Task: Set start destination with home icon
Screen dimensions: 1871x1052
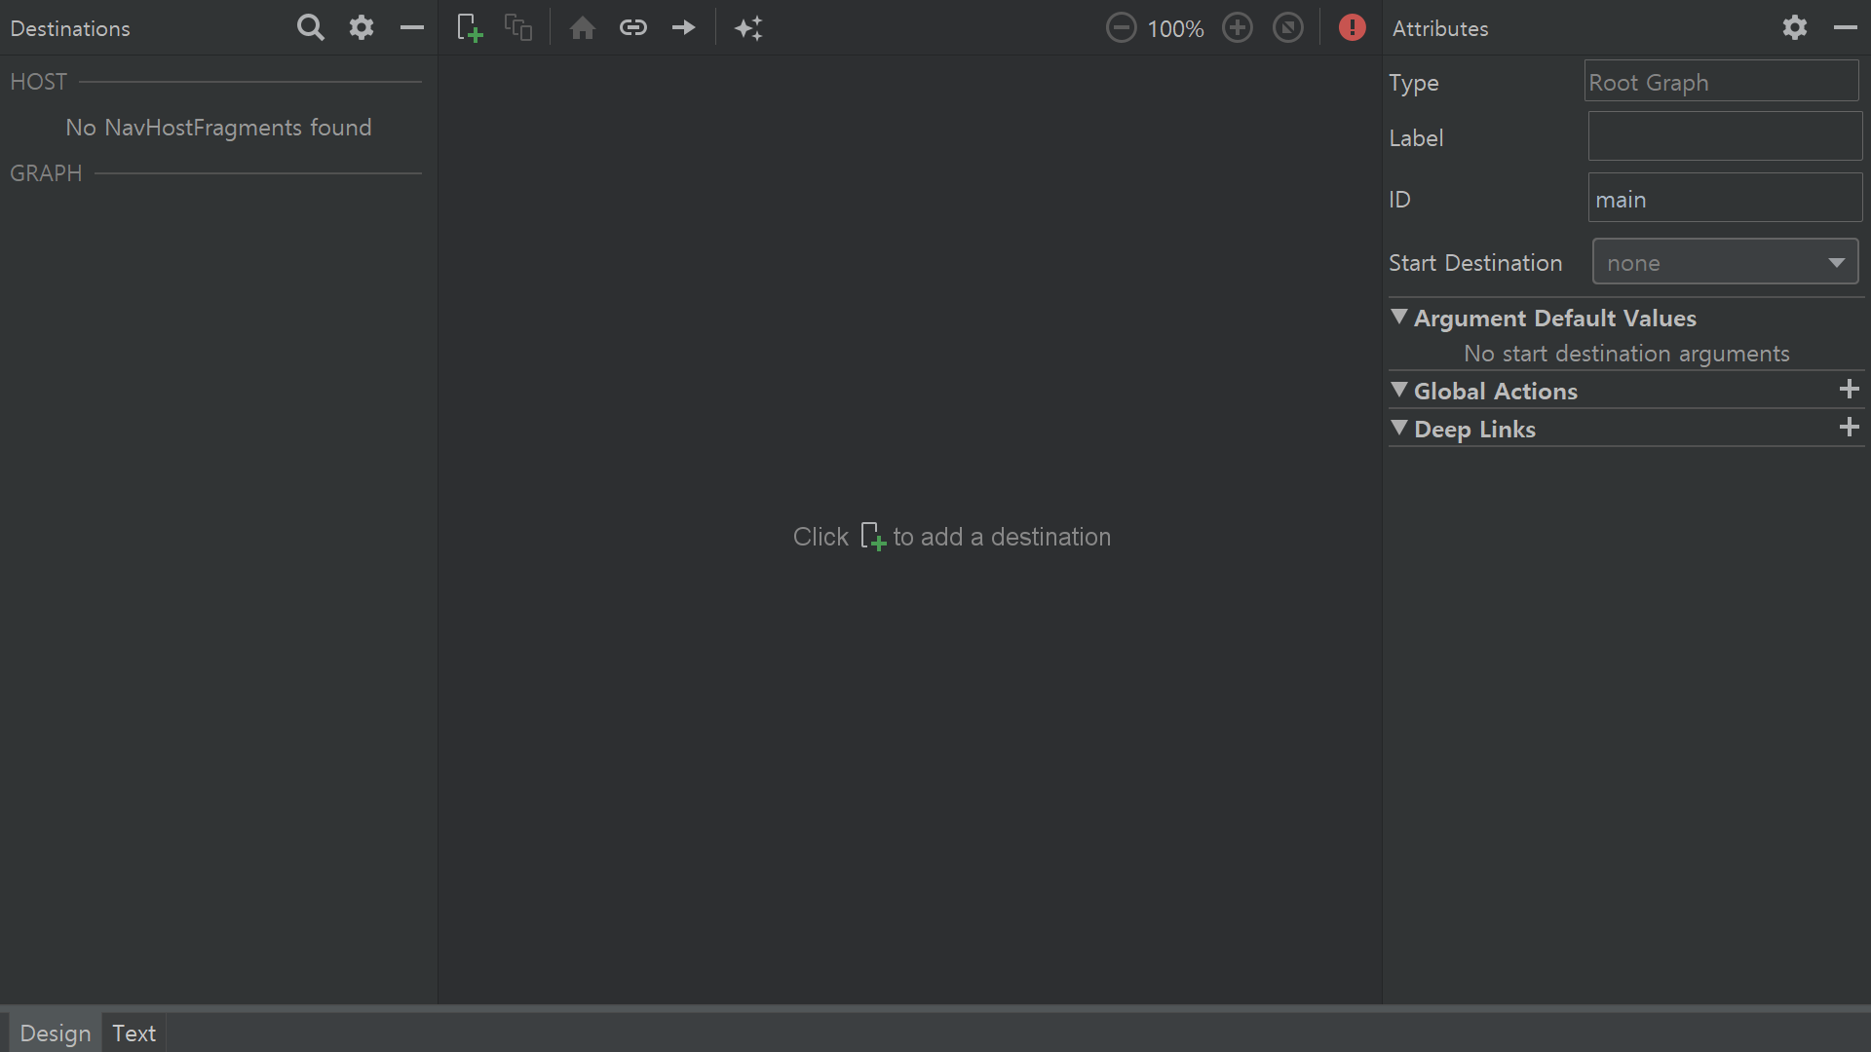Action: tap(583, 27)
